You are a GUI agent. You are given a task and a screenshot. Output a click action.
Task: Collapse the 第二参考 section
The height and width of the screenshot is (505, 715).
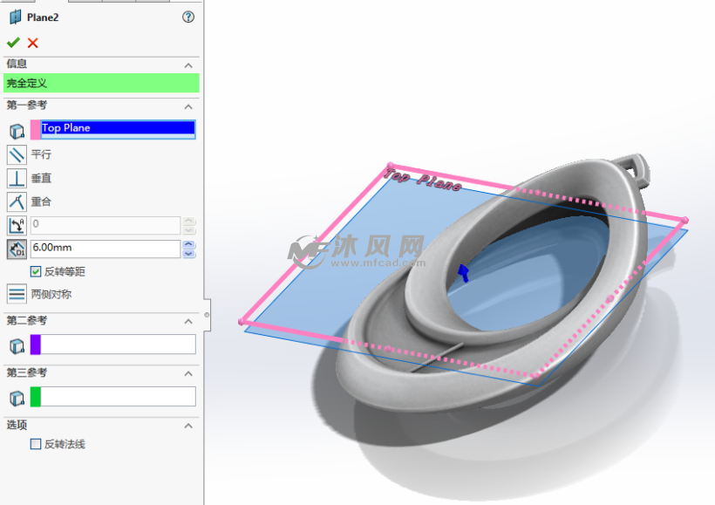pos(188,321)
